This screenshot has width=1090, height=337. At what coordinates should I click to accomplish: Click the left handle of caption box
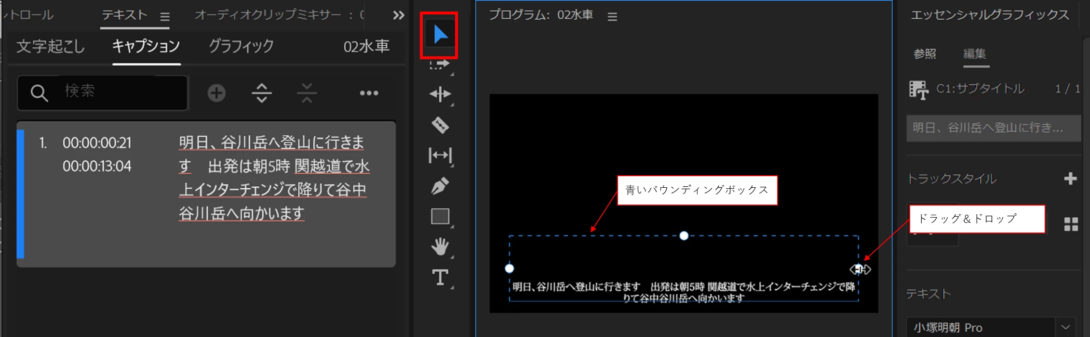click(509, 269)
